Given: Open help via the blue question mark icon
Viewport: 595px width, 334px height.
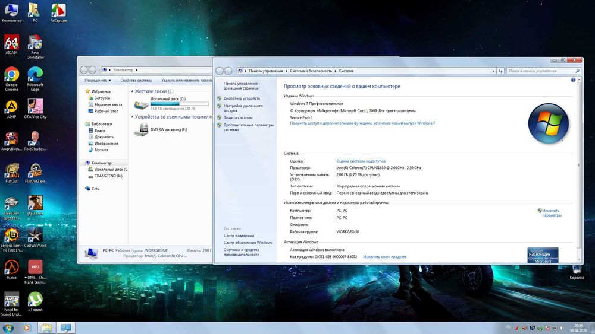Looking at the screenshot, I should click(573, 80).
